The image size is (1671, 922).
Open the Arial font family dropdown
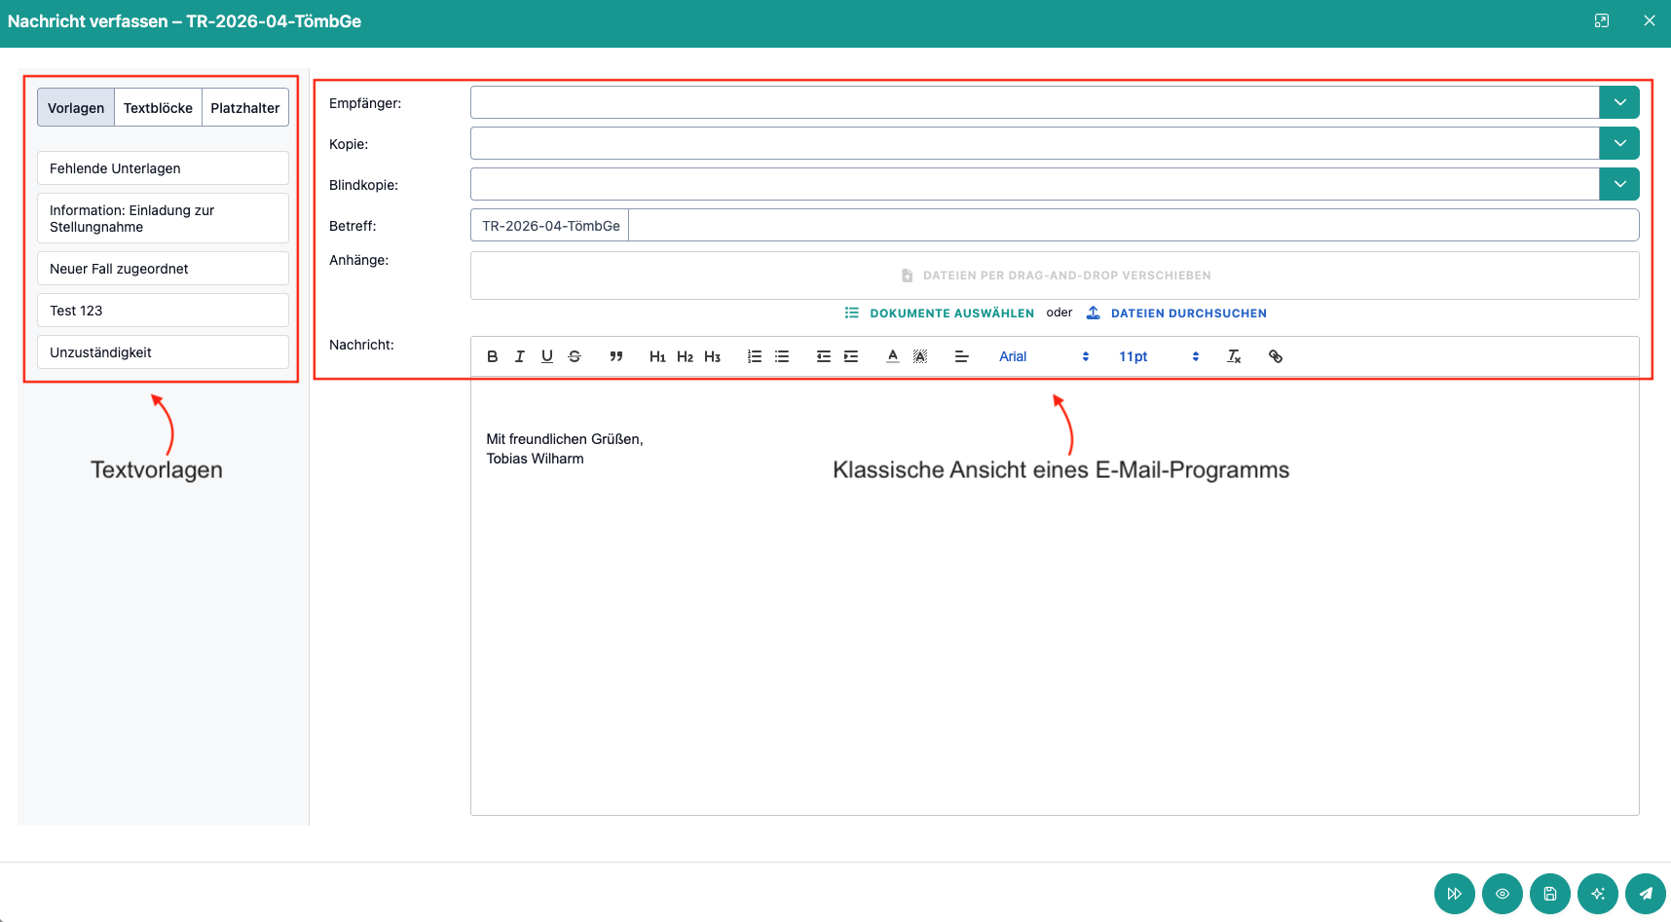(1044, 356)
